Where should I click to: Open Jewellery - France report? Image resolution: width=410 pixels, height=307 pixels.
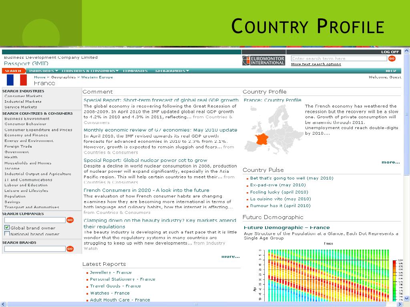(111, 272)
